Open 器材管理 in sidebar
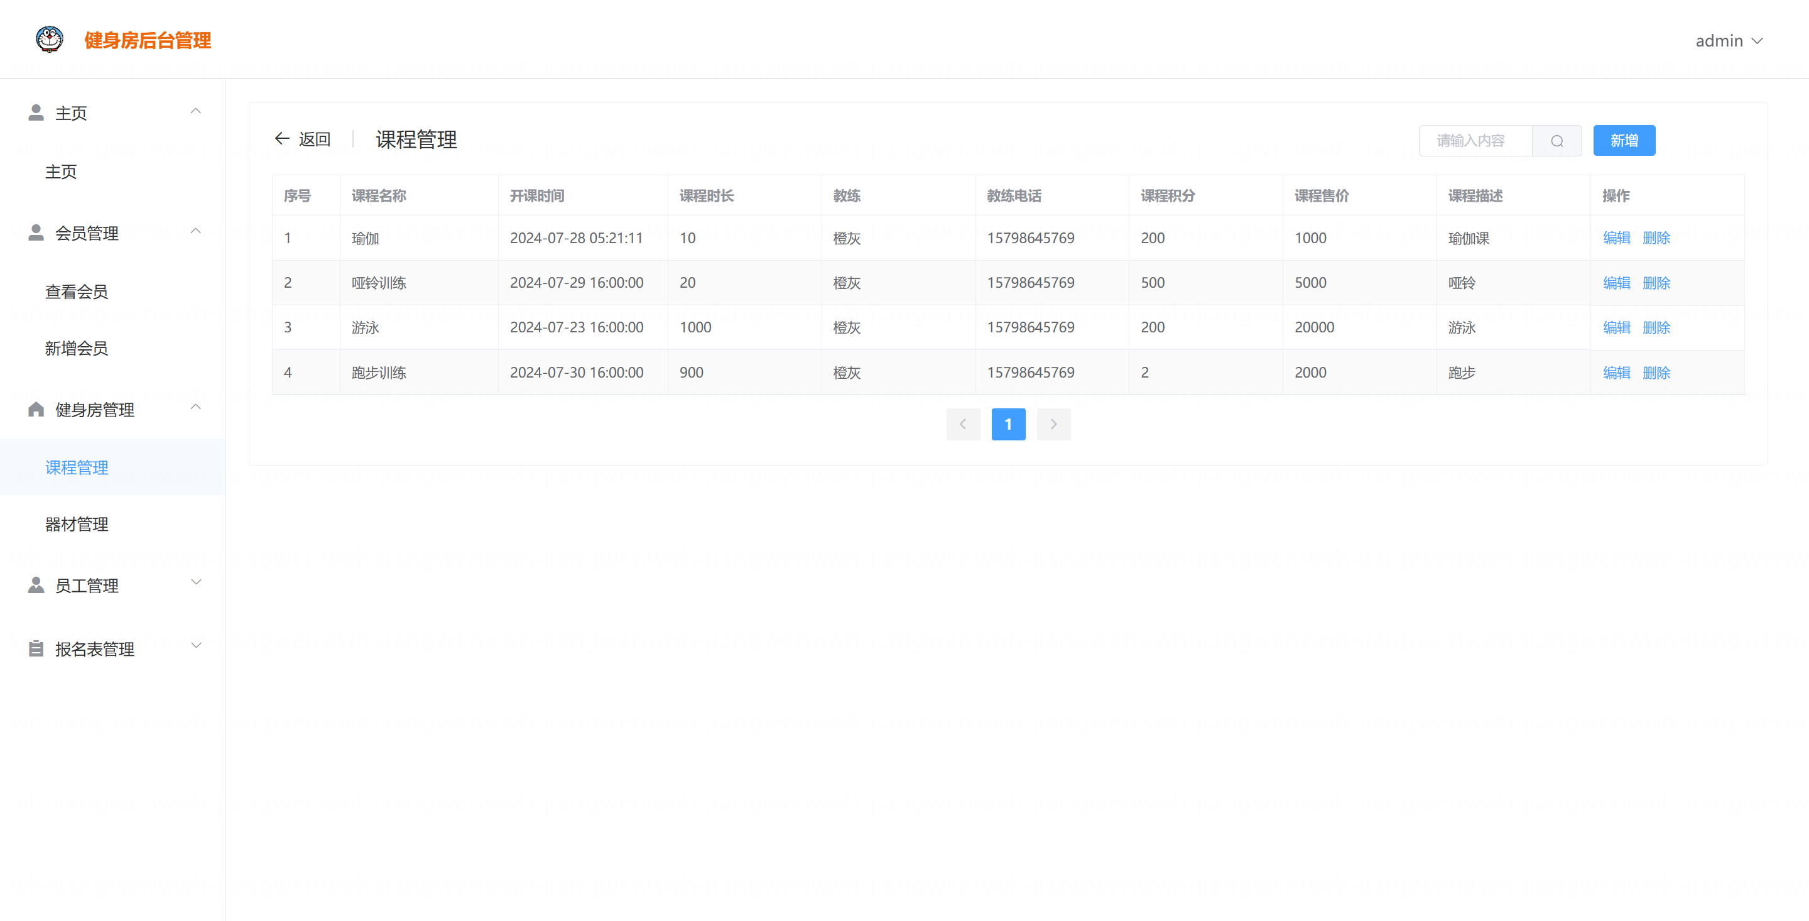The image size is (1809, 921). point(77,524)
